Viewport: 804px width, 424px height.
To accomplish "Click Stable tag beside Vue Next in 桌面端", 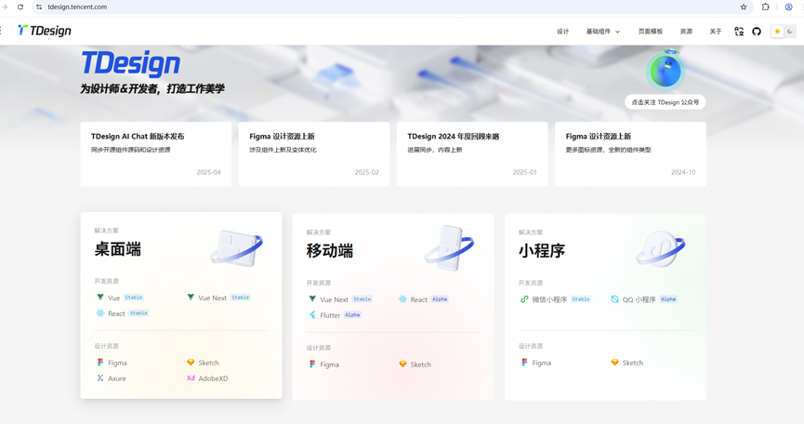I will pos(240,298).
